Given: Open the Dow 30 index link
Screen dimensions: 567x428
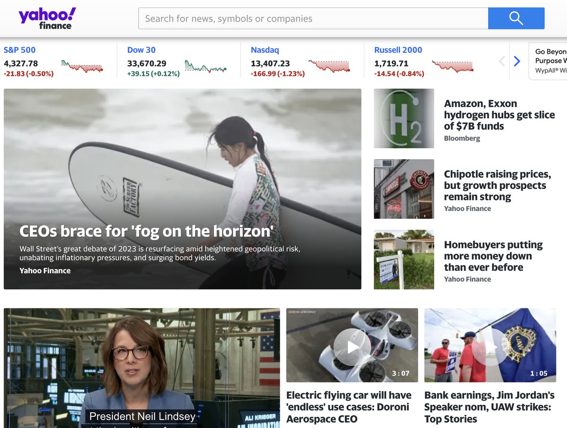Looking at the screenshot, I should pos(141,50).
